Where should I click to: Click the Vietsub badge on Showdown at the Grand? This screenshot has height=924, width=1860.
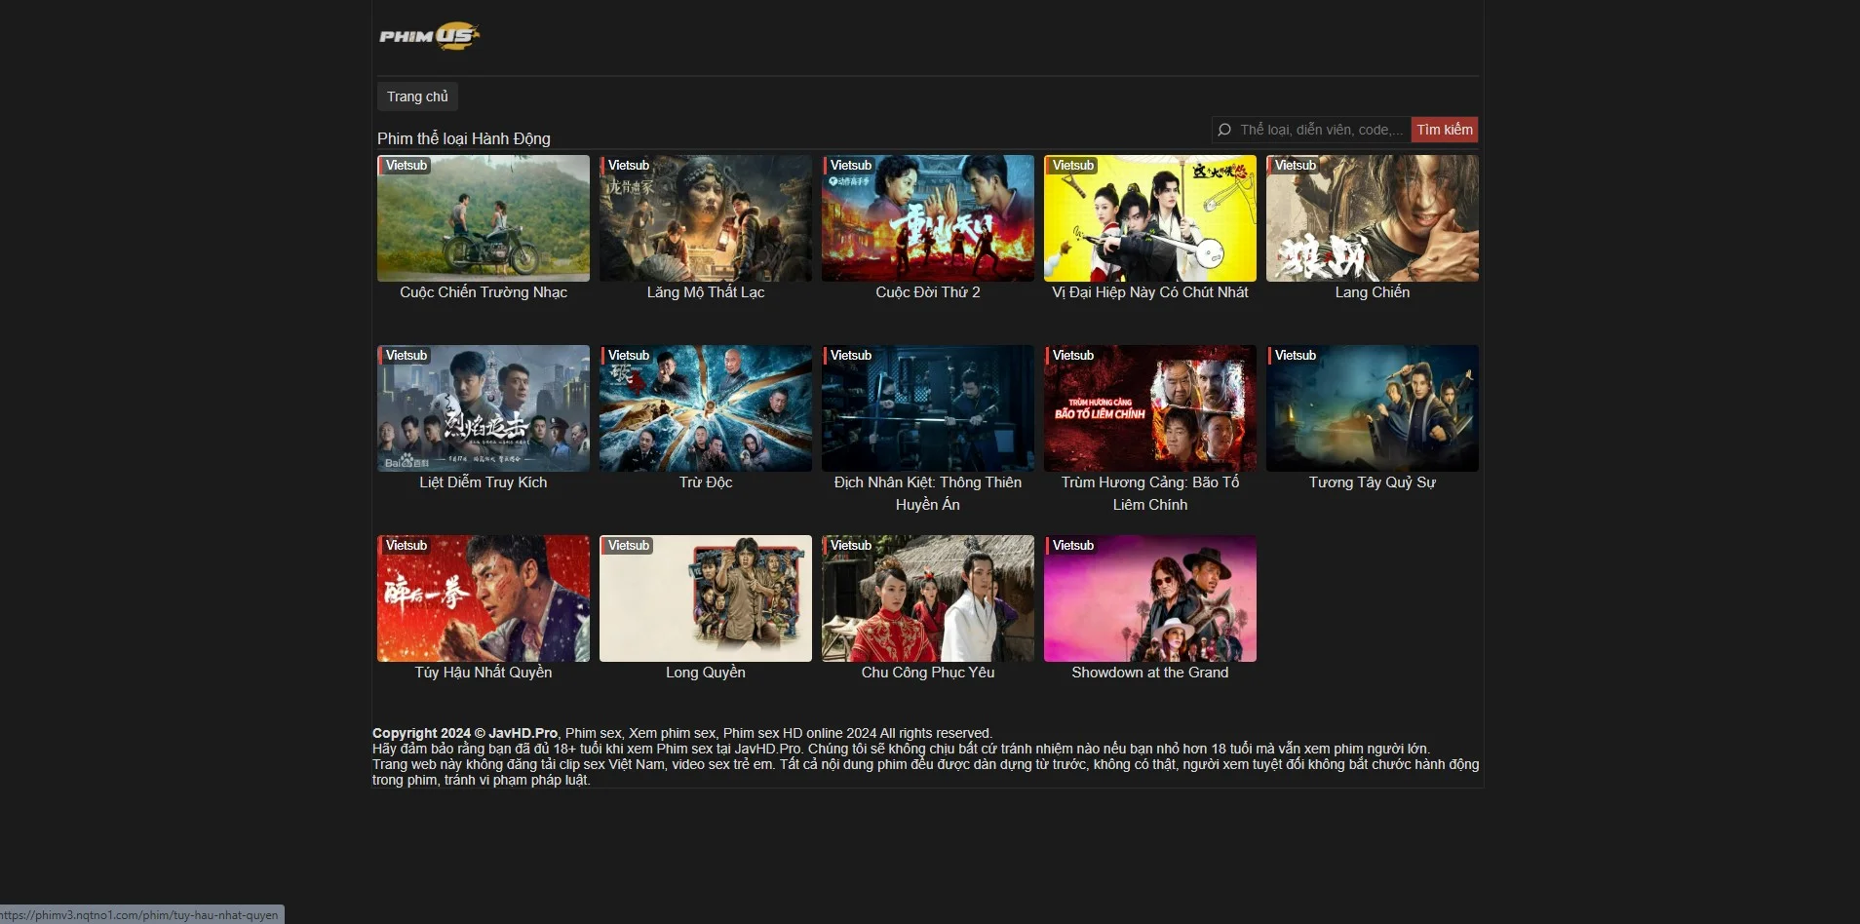[x=1072, y=546]
